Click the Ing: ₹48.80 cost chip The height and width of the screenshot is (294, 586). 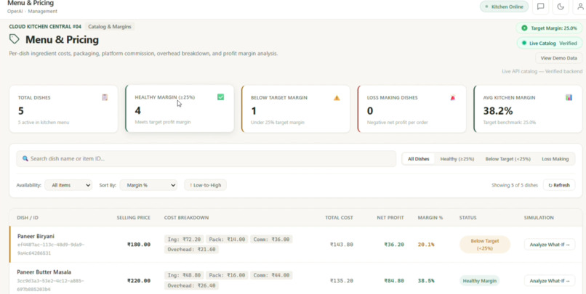click(184, 275)
